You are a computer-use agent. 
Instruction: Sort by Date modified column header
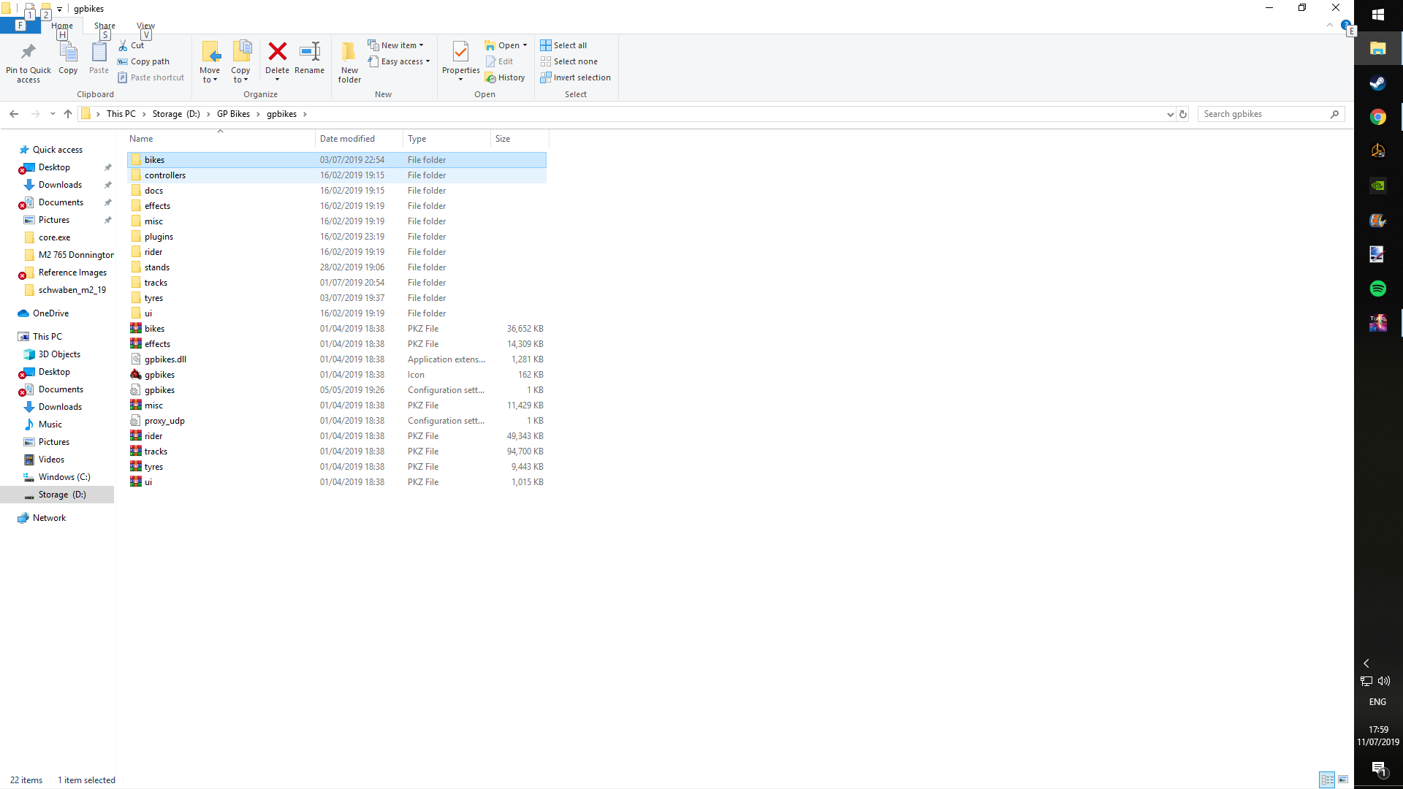coord(359,139)
